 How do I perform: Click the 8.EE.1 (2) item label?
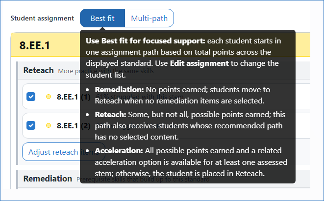pyautogui.click(x=74, y=125)
